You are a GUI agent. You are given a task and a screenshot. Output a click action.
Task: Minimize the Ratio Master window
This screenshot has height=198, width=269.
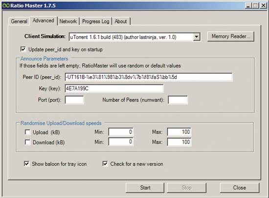coord(248,6)
